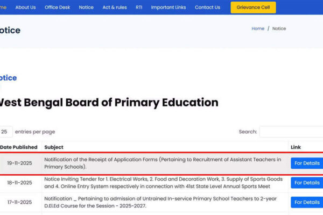Open the Office Desk menu
323x215 pixels.
tap(57, 8)
